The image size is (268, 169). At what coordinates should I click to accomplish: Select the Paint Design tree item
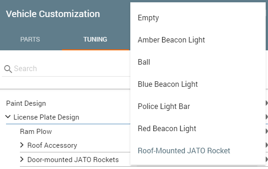[x=26, y=103]
